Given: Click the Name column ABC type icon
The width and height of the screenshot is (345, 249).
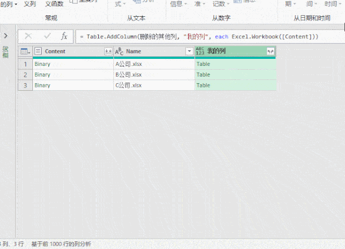Looking at the screenshot, I should [x=119, y=51].
